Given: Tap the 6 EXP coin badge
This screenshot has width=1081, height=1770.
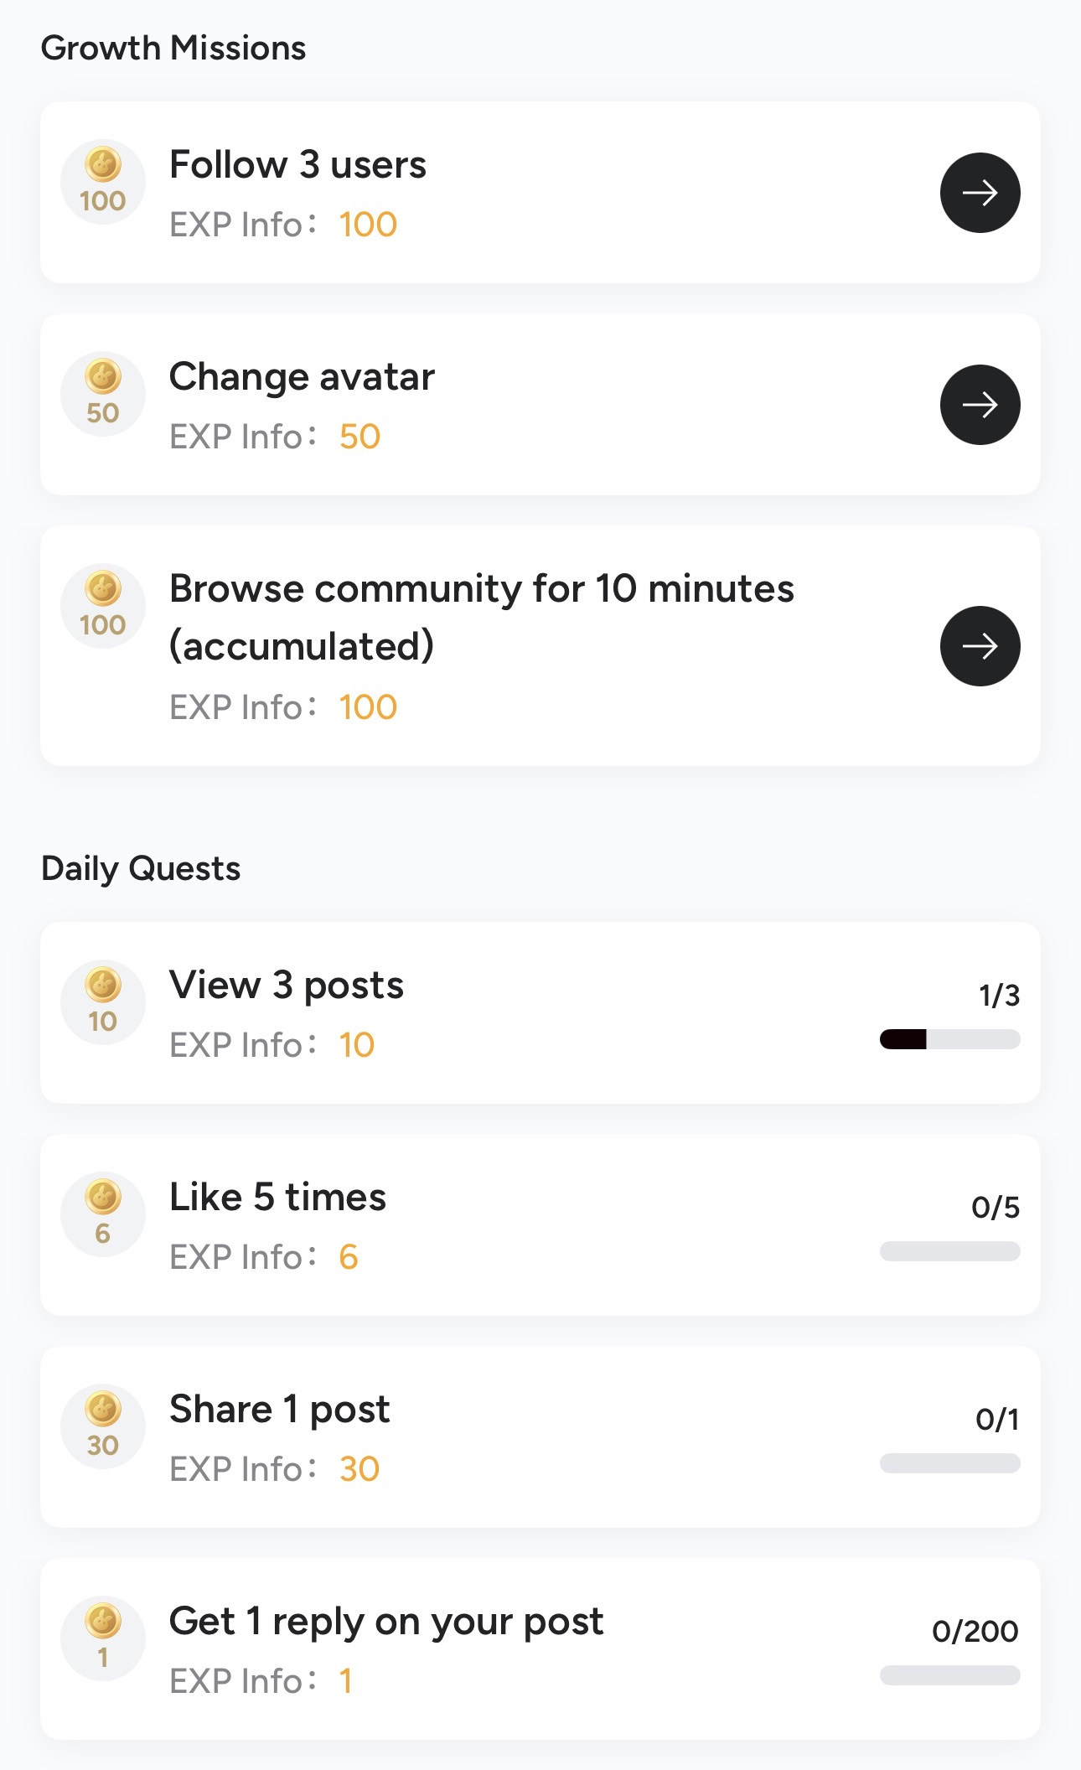Looking at the screenshot, I should [x=103, y=1214].
